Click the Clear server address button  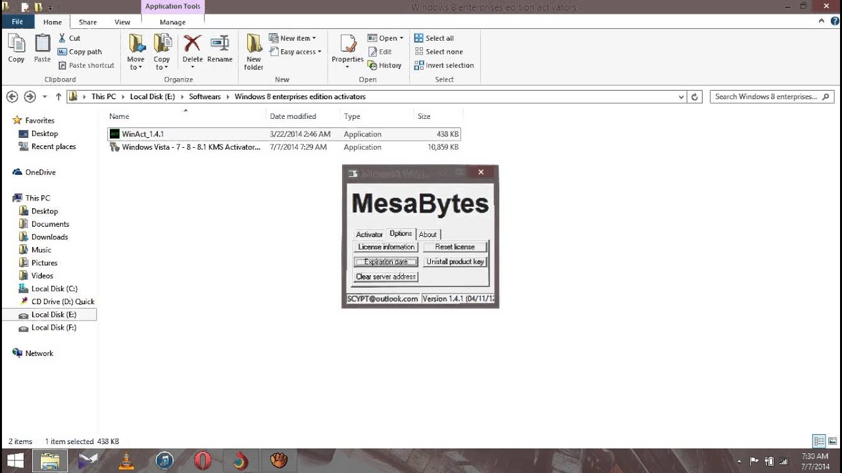386,277
